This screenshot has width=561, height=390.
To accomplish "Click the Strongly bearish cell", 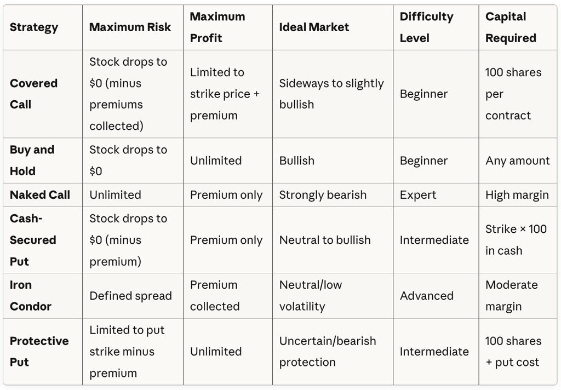I will click(323, 195).
